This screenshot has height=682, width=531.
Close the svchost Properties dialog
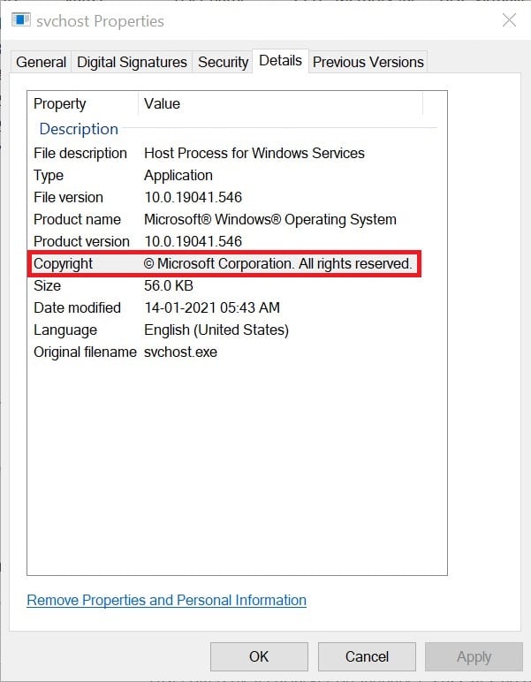pos(509,20)
